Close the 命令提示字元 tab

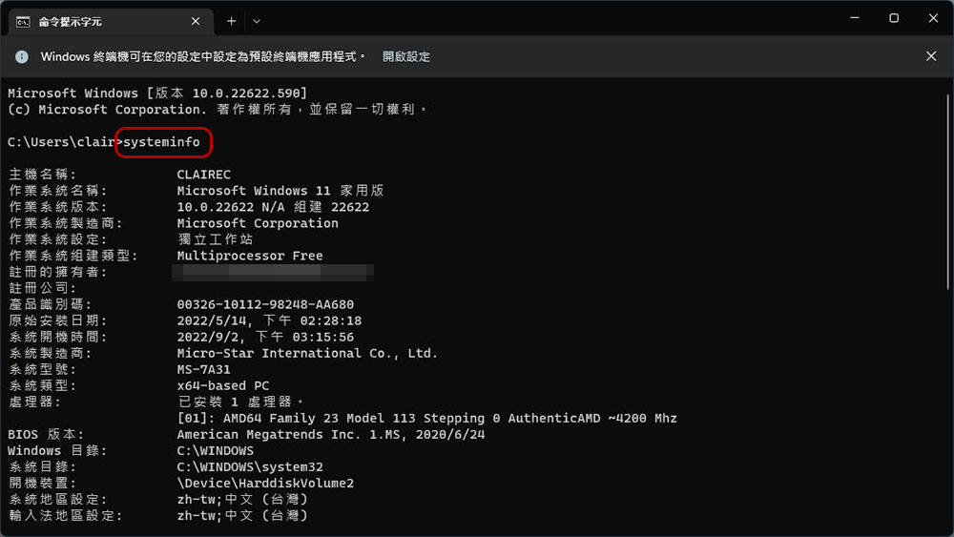(197, 21)
